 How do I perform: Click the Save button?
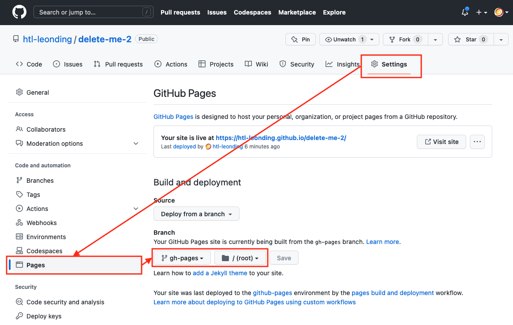click(x=284, y=258)
